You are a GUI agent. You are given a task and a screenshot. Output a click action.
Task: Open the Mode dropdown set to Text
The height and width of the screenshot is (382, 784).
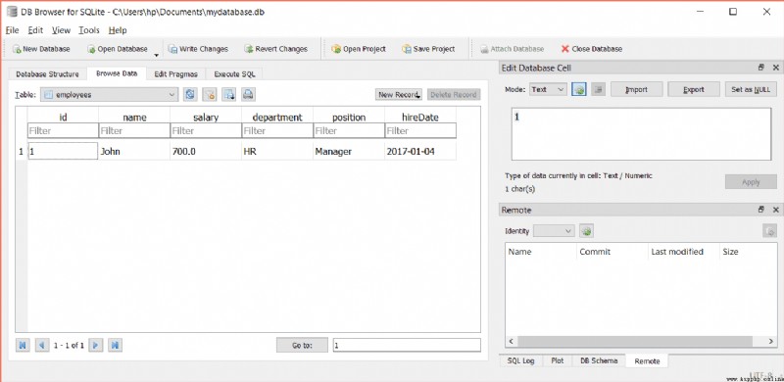[548, 89]
